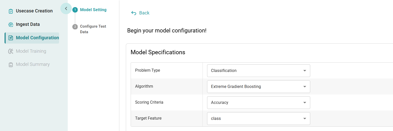Open the Model Training section

pyautogui.click(x=31, y=51)
